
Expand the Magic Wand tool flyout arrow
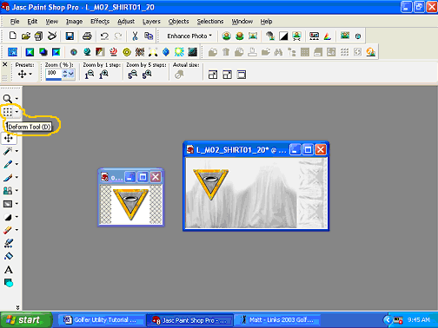coord(17,151)
